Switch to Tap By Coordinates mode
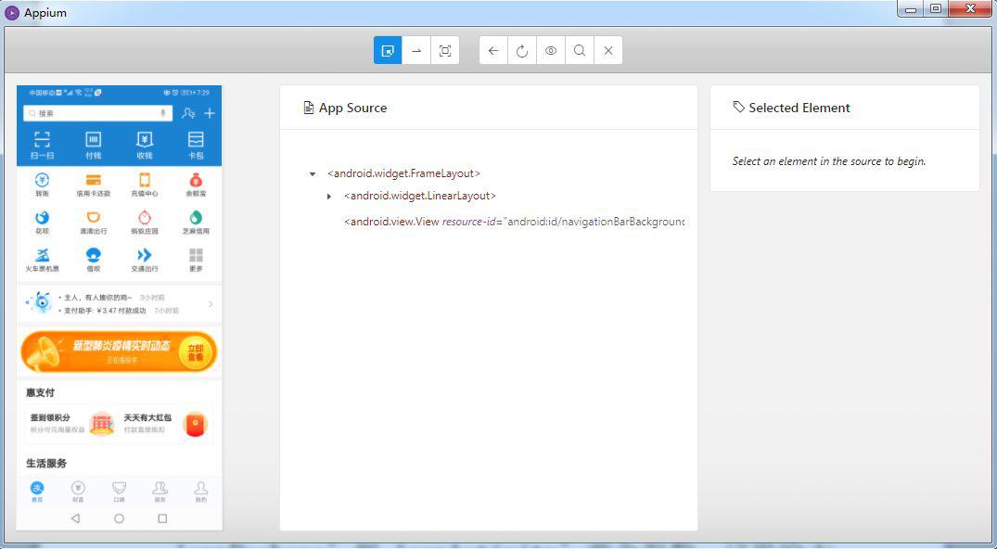Viewport: 997px width, 549px height. click(445, 51)
